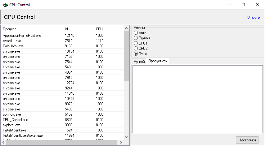Select the Авто mode radio button
The height and width of the screenshot is (146, 265).
pos(136,33)
